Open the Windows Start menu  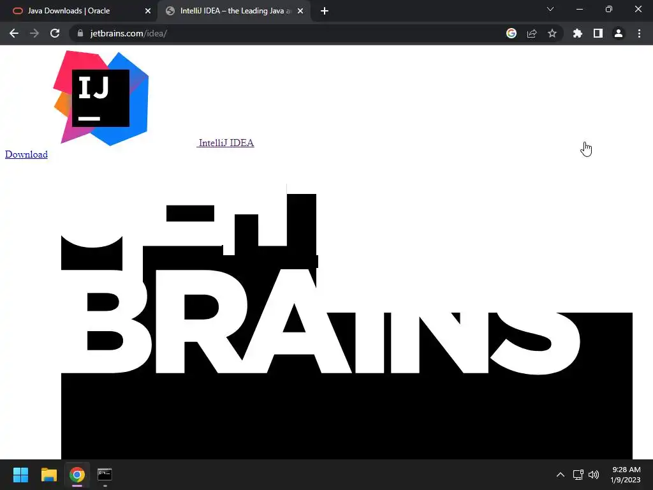click(x=20, y=475)
